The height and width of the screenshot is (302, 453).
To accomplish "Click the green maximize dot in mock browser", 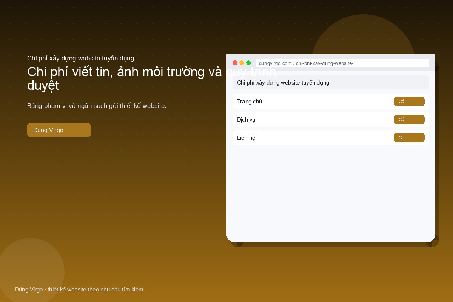I will coord(248,63).
